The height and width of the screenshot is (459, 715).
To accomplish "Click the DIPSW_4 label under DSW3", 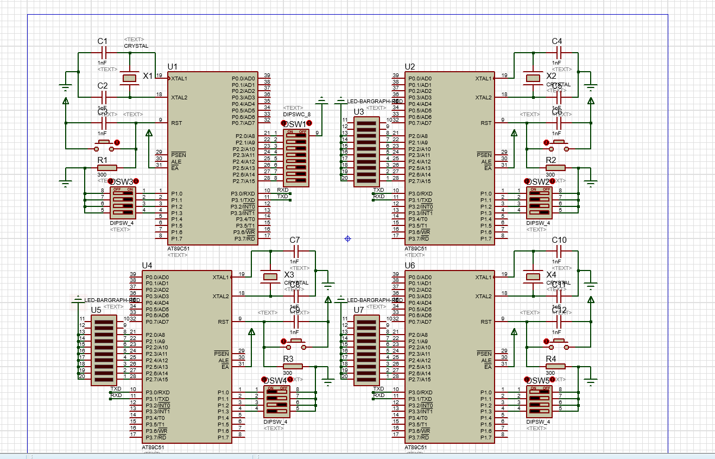I will [x=121, y=223].
